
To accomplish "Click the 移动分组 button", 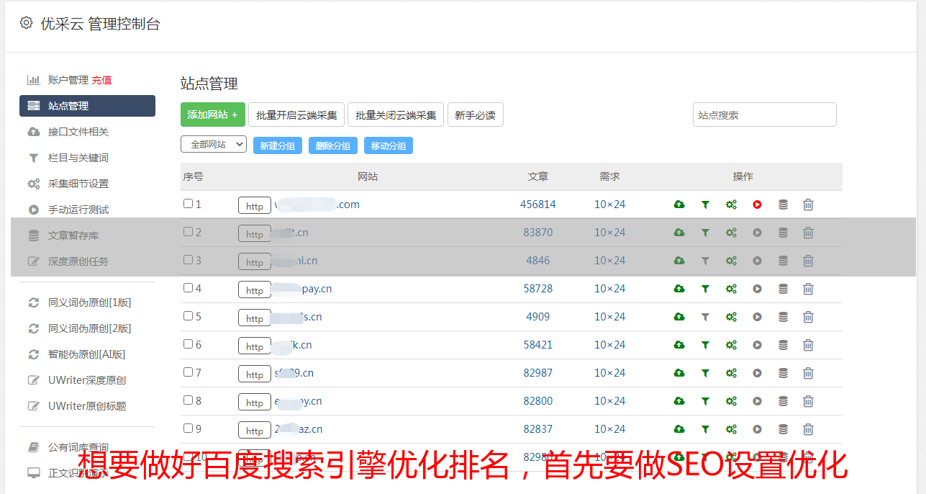I will click(389, 145).
